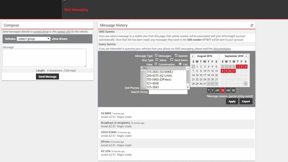The width and height of the screenshot is (288, 162).
Task: Go to previous month in calendar
Action: 193,56
